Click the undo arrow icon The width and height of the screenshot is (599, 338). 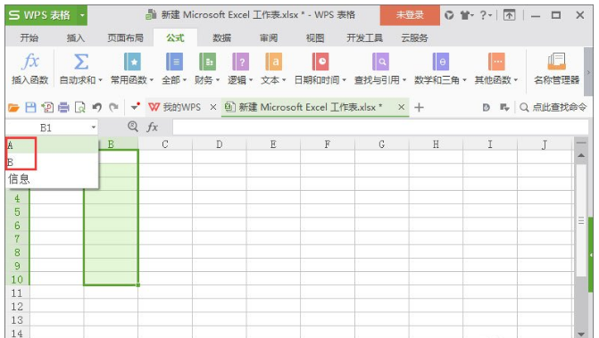pos(96,108)
